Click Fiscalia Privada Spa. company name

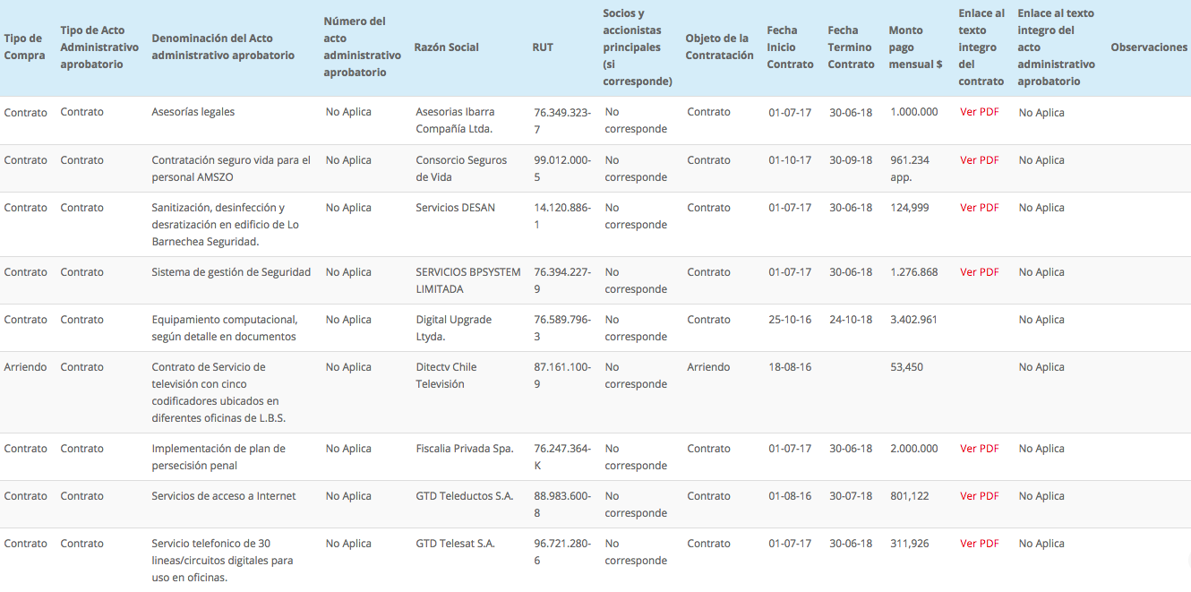point(465,449)
